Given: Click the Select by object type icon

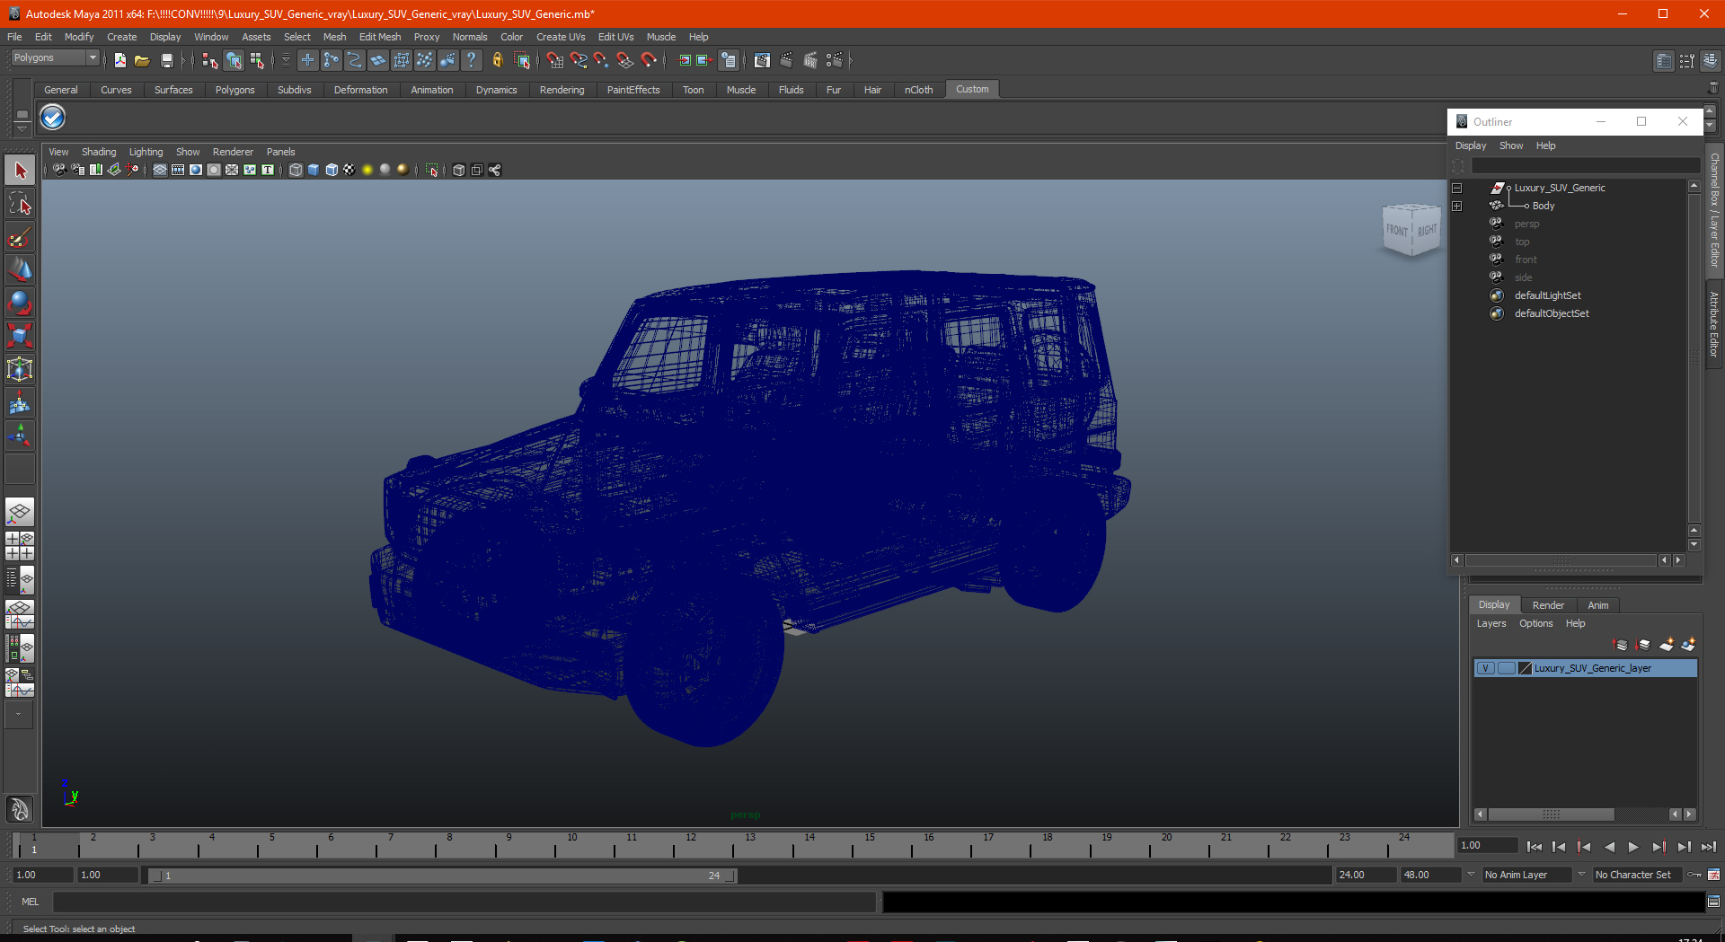Looking at the screenshot, I should pos(234,60).
